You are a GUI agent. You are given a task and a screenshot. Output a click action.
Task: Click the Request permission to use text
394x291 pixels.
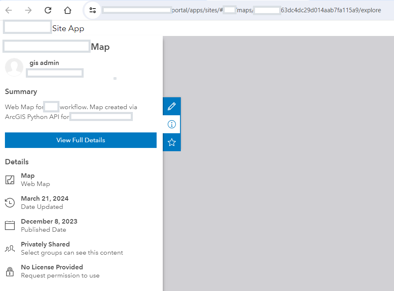[x=60, y=275]
